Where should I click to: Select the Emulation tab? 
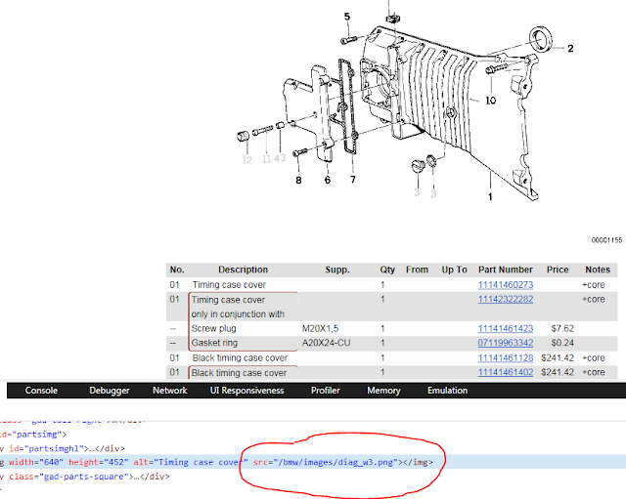tap(448, 391)
